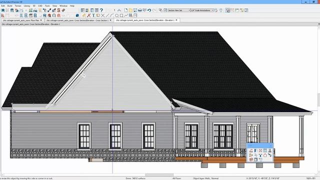The width and height of the screenshot is (320, 180).
Task: Click the Undo arrow in the toolbar
Action: point(149,10)
